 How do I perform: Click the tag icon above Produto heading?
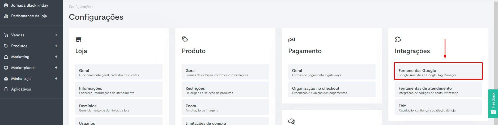click(x=185, y=40)
